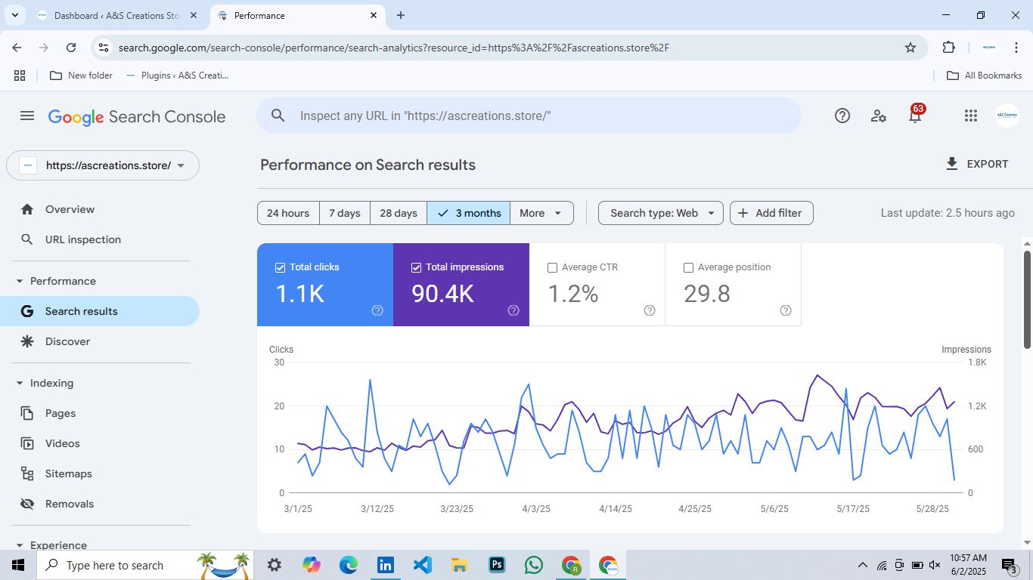1033x580 pixels.
Task: Uncheck the Total impressions checkbox
Action: coord(416,267)
